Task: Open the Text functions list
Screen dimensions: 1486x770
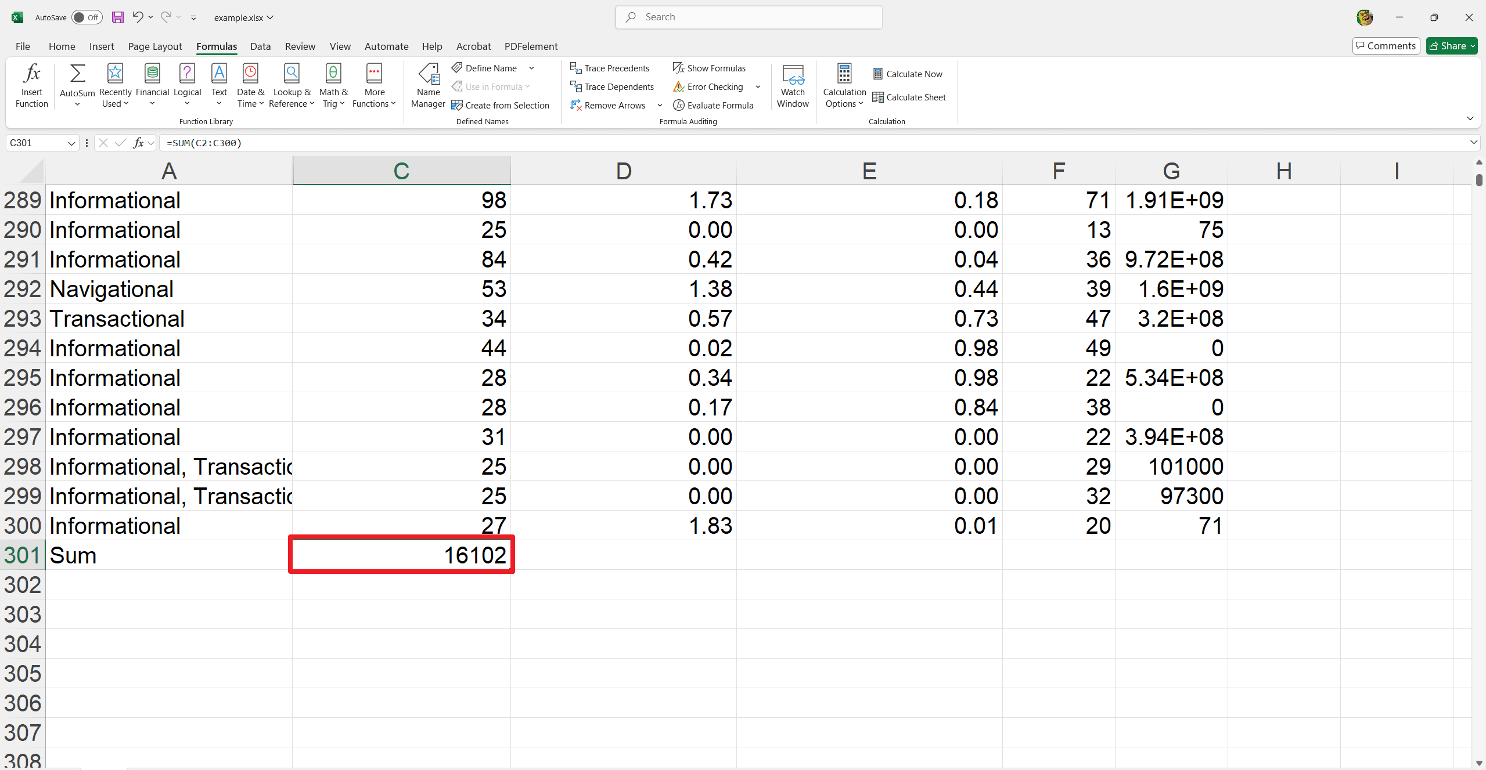Action: click(219, 85)
